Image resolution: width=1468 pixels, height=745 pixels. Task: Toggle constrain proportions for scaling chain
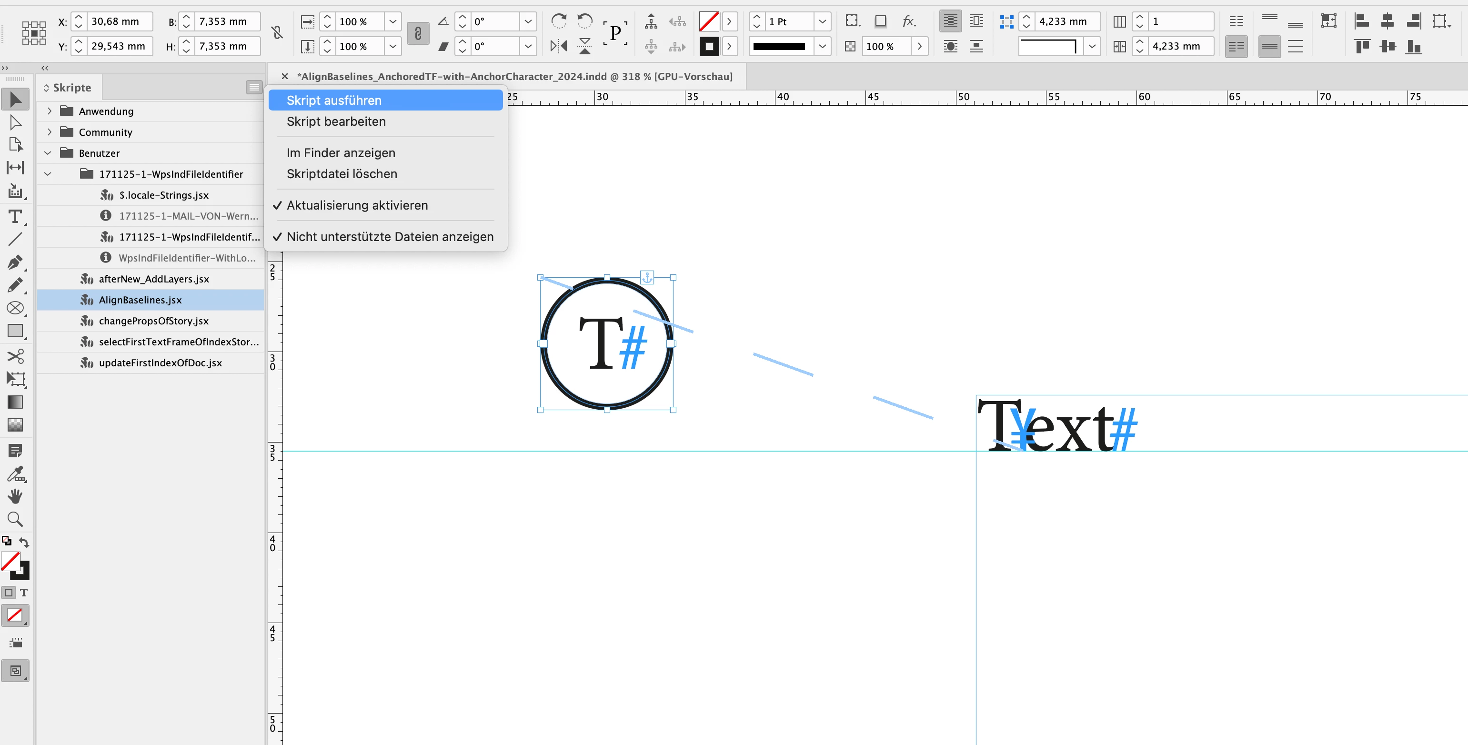tap(418, 34)
